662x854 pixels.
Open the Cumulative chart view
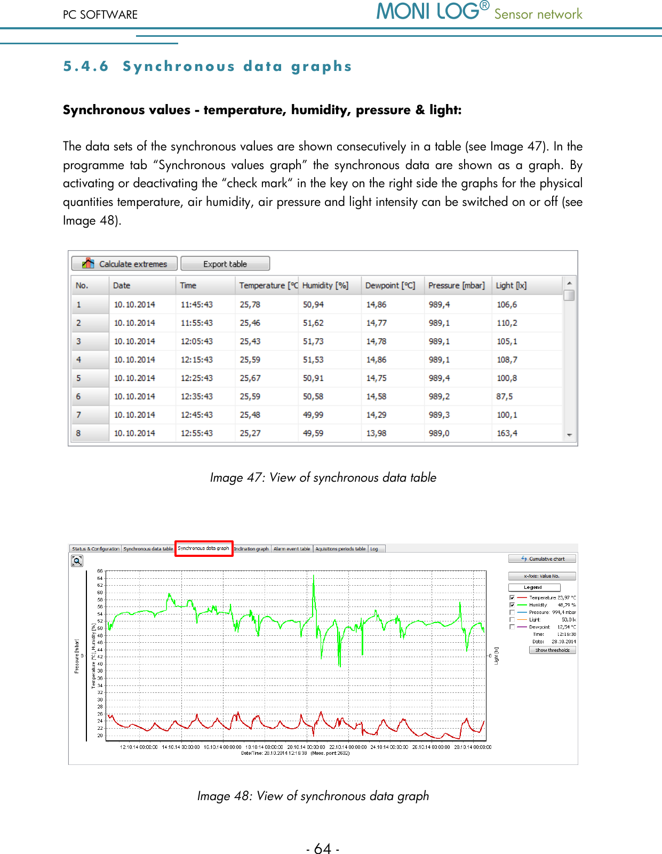click(543, 558)
